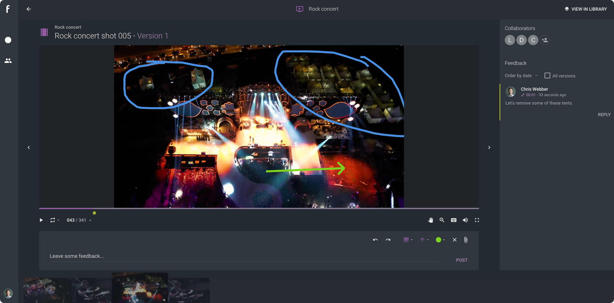Show keyboard shortcuts icon

click(x=454, y=220)
